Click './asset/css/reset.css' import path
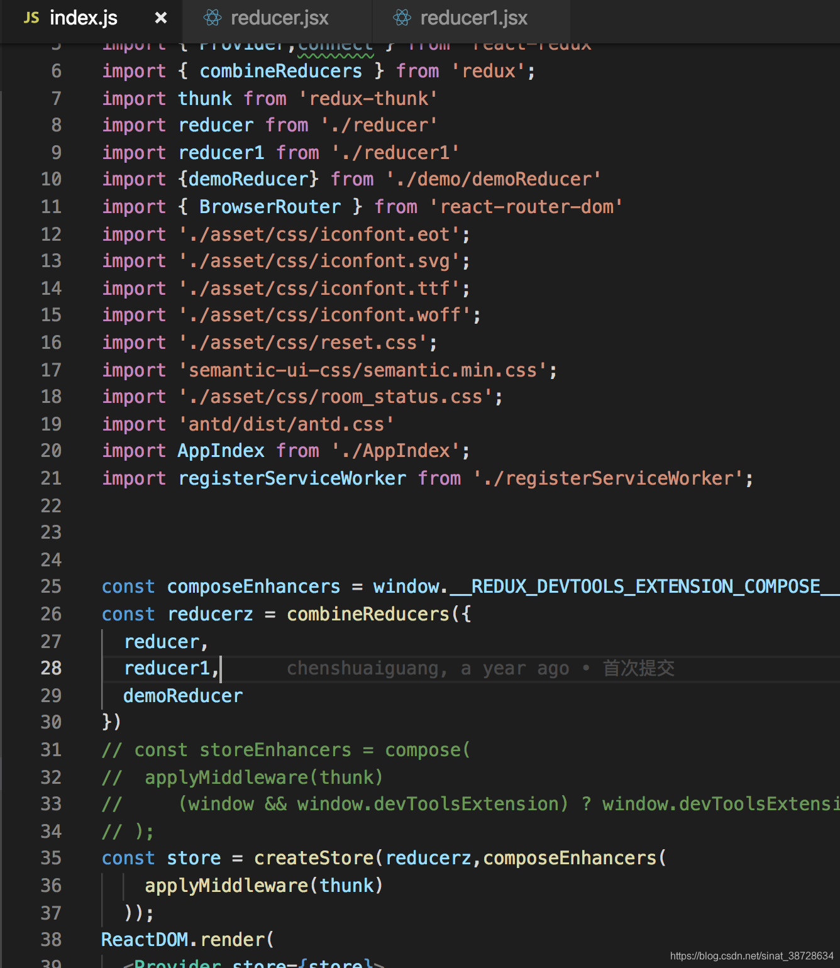Viewport: 840px width, 968px height. (303, 343)
